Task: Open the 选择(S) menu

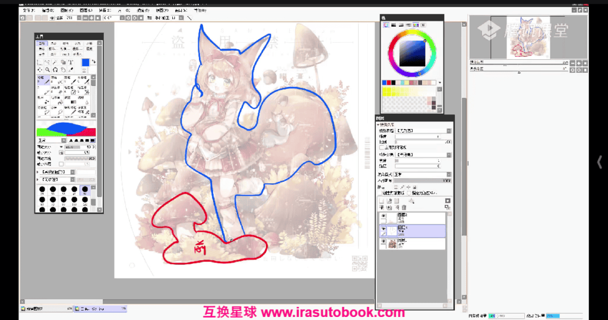Action: click(x=104, y=11)
